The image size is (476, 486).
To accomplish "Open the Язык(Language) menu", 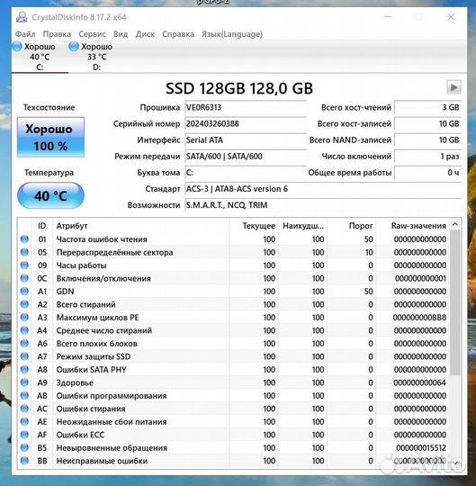I will 232,34.
